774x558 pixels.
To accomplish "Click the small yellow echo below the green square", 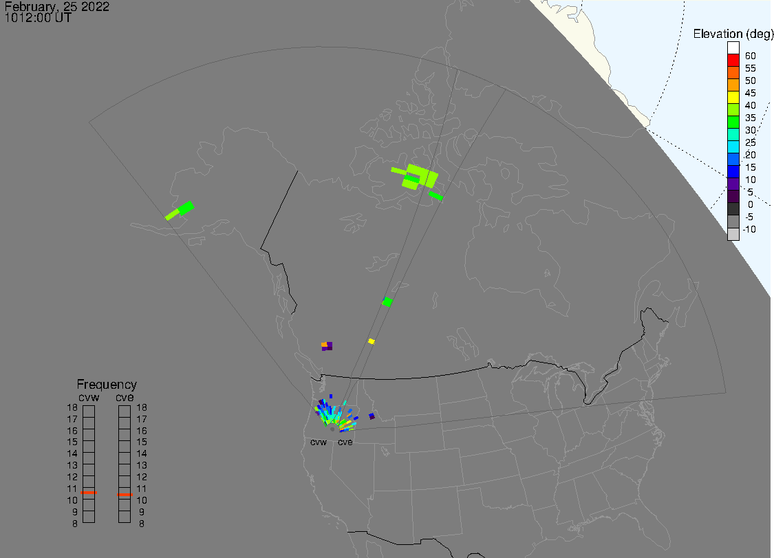I will tap(372, 341).
